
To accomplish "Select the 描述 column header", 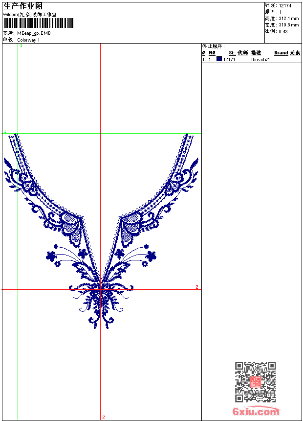I will [x=256, y=53].
